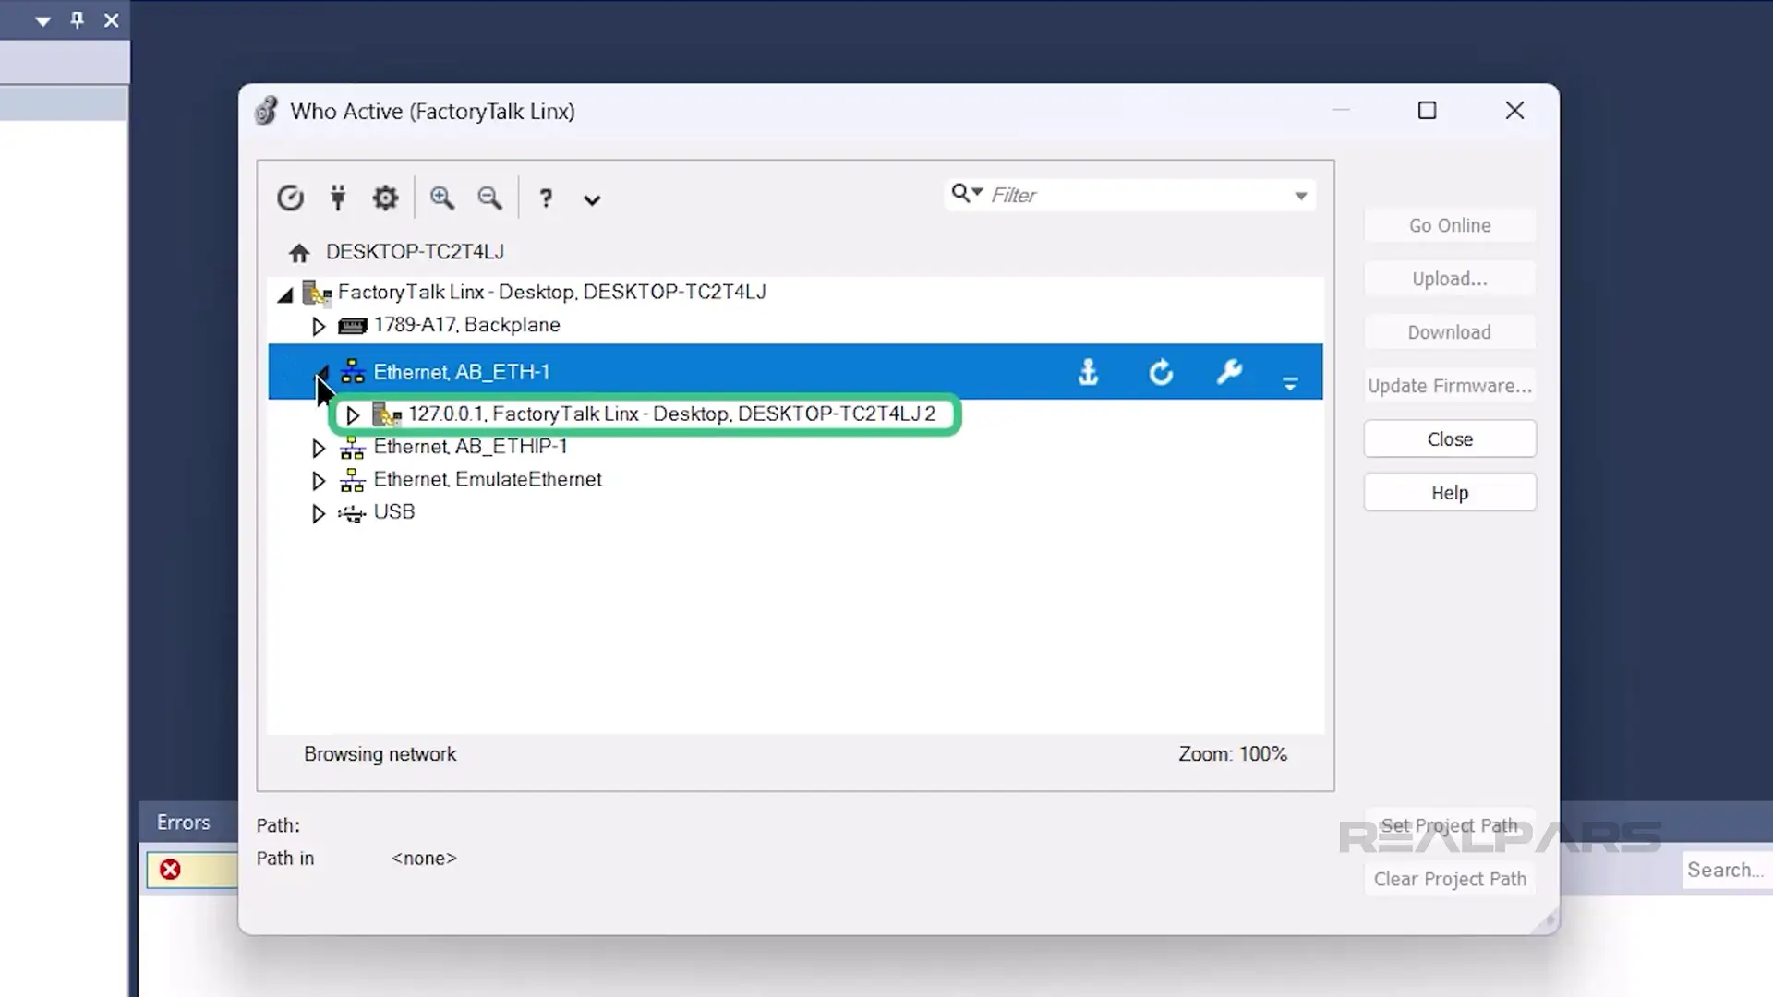Click the anchor icon on AB_ETH-1 row

[1089, 372]
